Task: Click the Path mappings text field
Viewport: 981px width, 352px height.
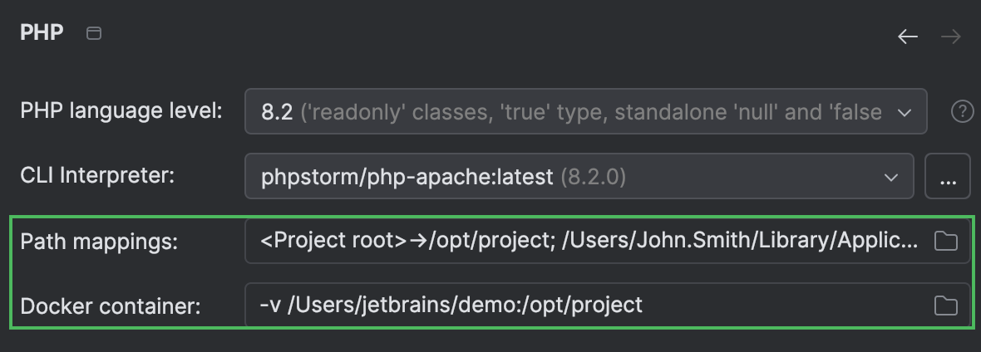Action: (582, 242)
